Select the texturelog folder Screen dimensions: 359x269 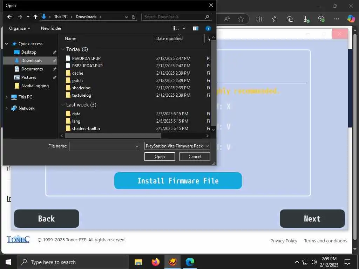pyautogui.click(x=81, y=95)
